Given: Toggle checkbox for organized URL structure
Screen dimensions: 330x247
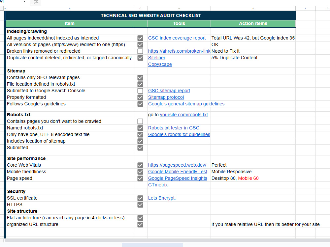Looking at the screenshot, I should click(140, 225).
